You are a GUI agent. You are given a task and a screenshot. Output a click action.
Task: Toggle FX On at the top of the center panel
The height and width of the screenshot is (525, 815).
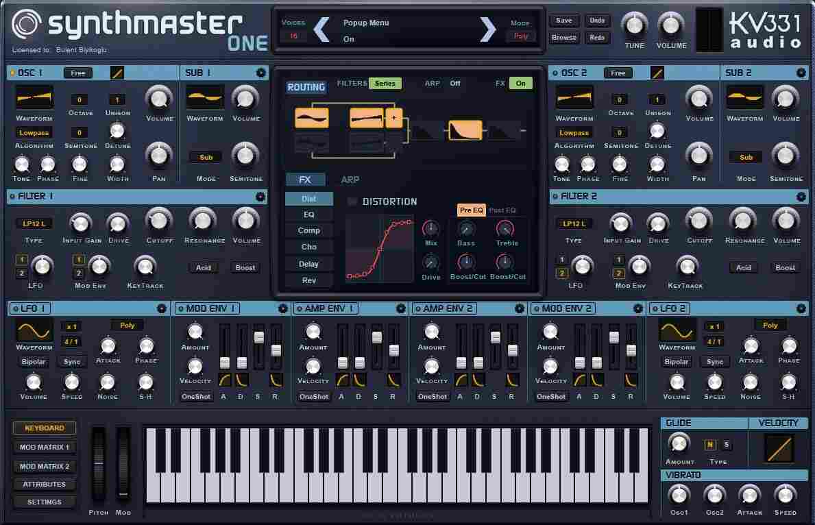520,83
